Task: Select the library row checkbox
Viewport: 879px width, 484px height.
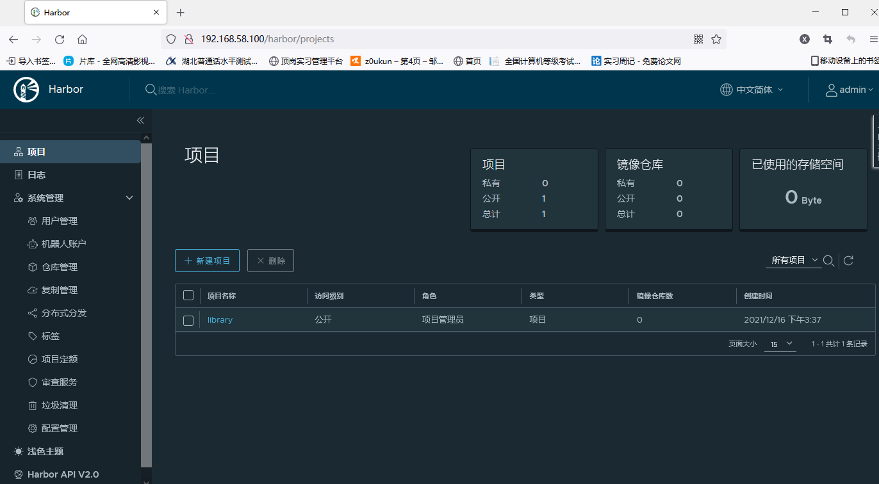Action: point(188,320)
